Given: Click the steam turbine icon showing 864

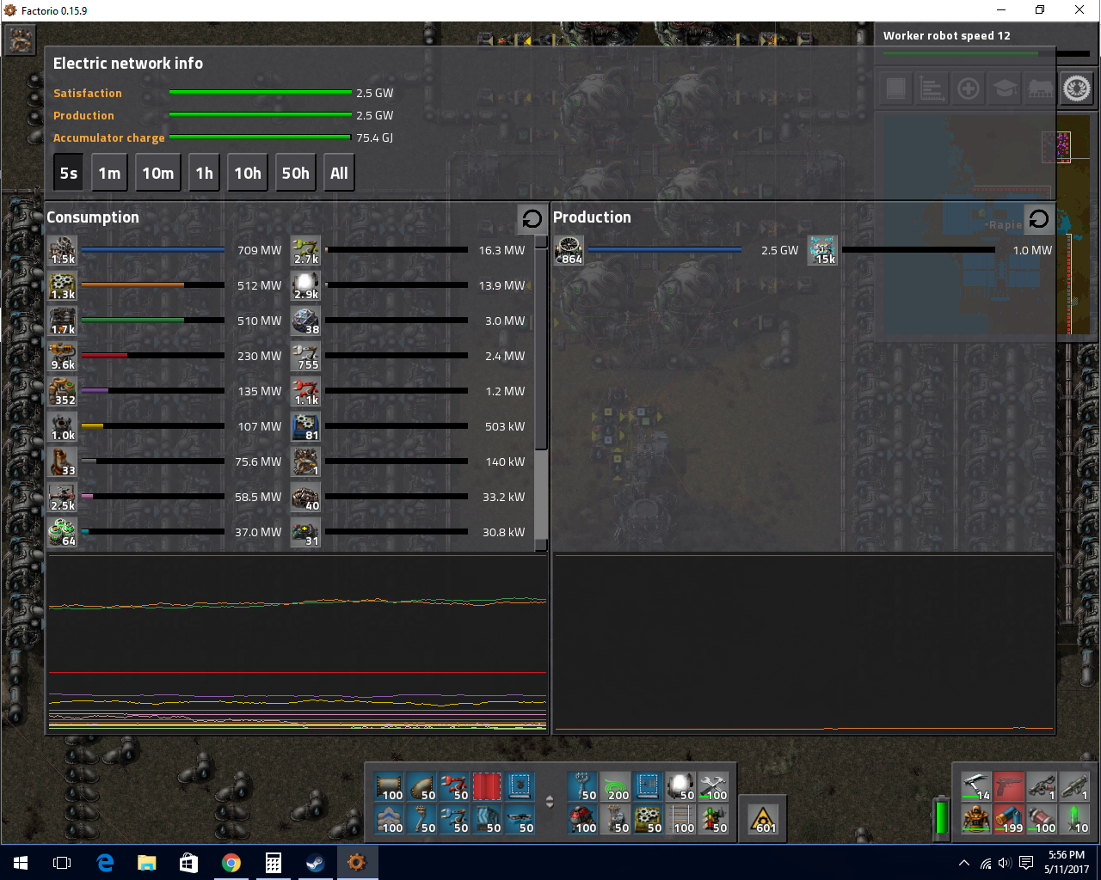Looking at the screenshot, I should point(569,250).
